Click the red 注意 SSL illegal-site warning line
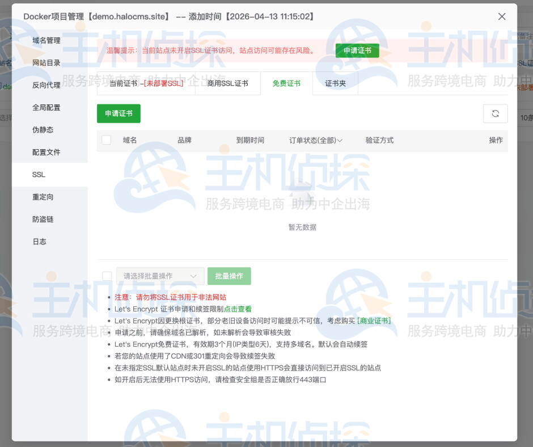The height and width of the screenshot is (447, 533). tap(171, 297)
